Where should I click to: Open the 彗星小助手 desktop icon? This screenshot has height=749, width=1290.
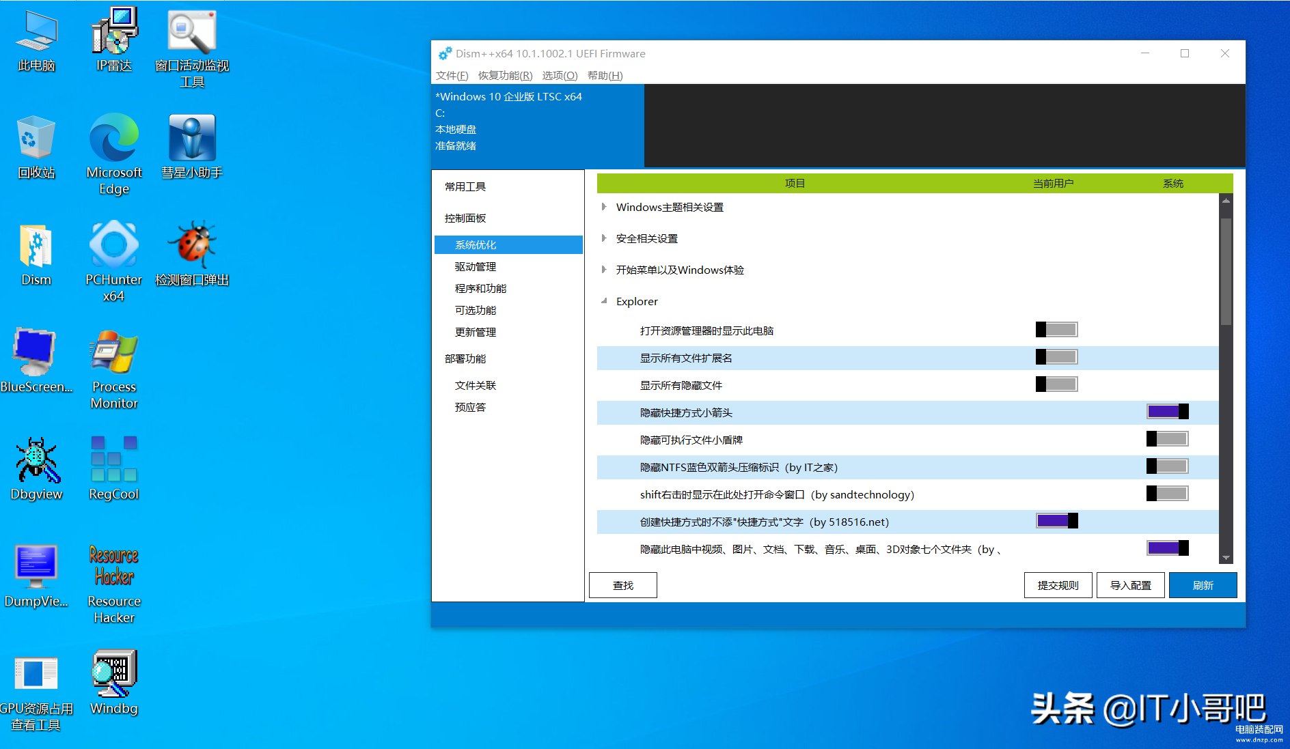coord(192,147)
